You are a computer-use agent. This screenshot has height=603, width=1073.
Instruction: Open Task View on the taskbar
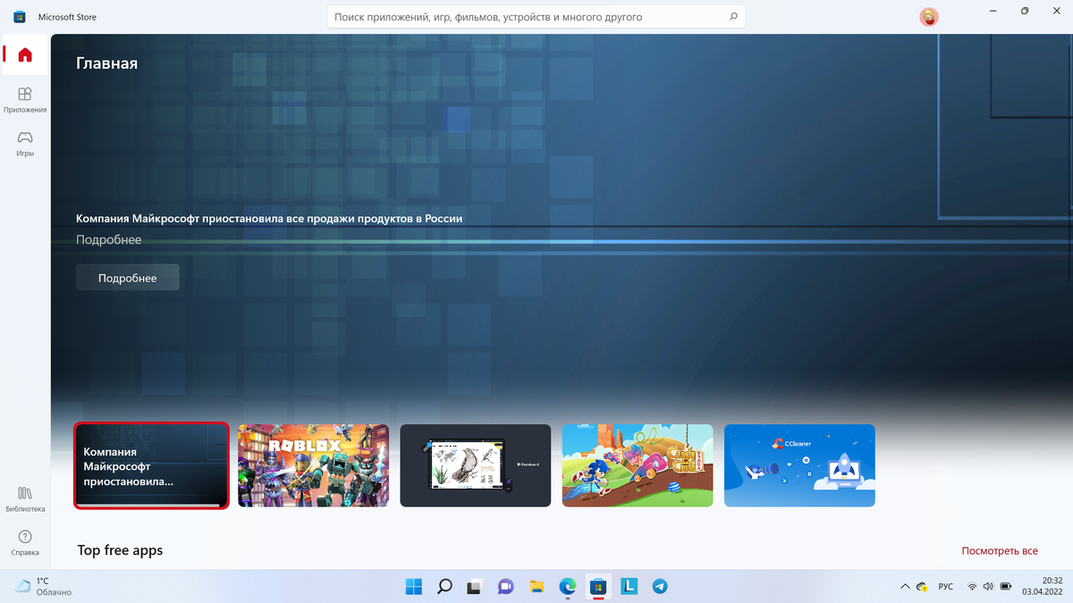pyautogui.click(x=475, y=586)
